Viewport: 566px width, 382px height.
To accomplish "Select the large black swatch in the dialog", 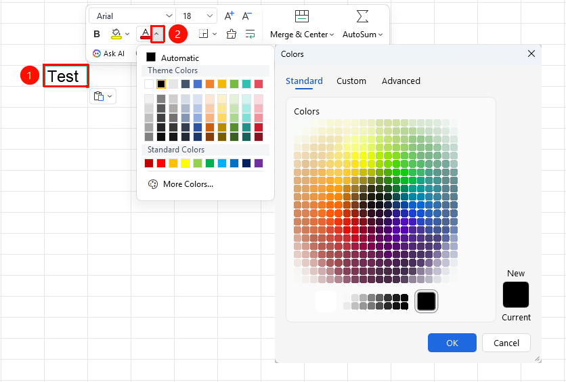I will [427, 301].
